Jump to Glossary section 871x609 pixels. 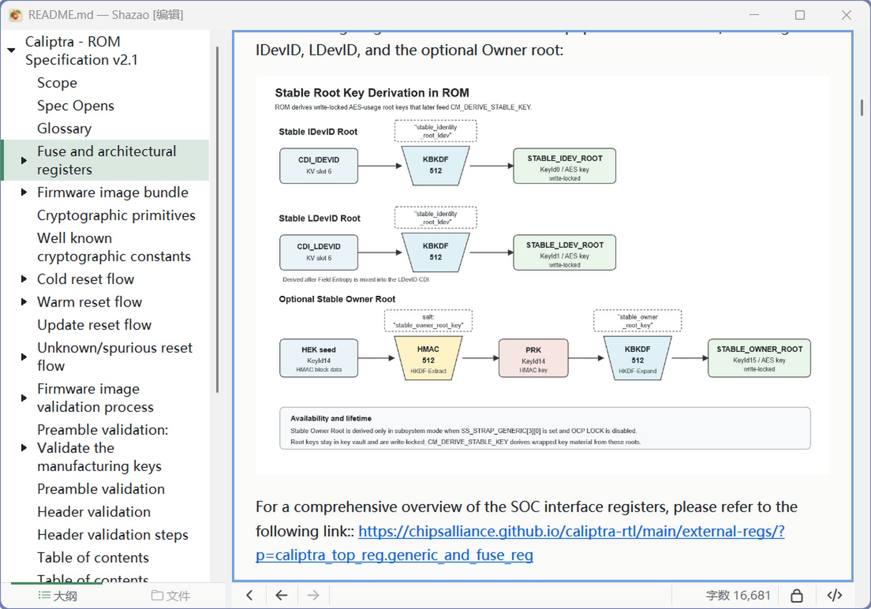(x=64, y=128)
